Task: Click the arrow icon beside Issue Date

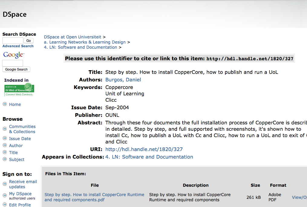Action: (x=5, y=138)
